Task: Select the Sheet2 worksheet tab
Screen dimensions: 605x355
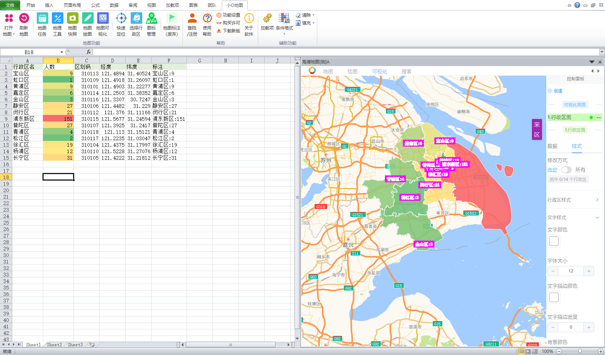Action: [54, 345]
